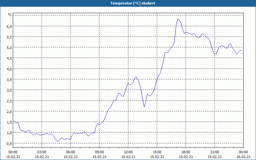The width and height of the screenshot is (256, 160).
Task: Click the 15:00 time label
Action: click(x=157, y=152)
